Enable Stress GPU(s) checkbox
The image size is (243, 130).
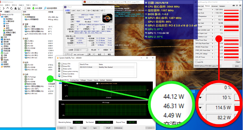click(62, 76)
